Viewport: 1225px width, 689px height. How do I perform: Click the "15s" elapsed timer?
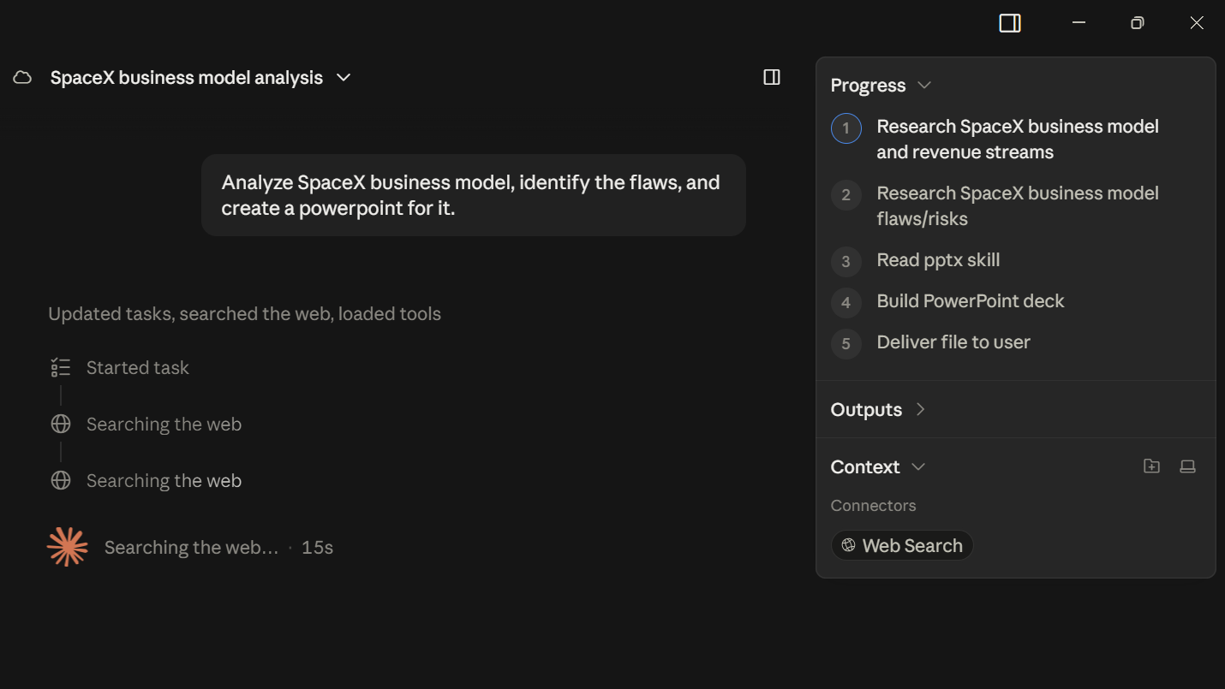(317, 548)
